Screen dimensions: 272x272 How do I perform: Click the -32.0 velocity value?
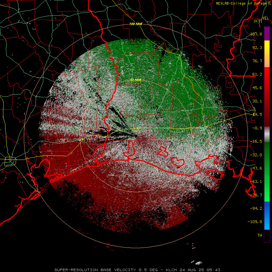click(256, 155)
